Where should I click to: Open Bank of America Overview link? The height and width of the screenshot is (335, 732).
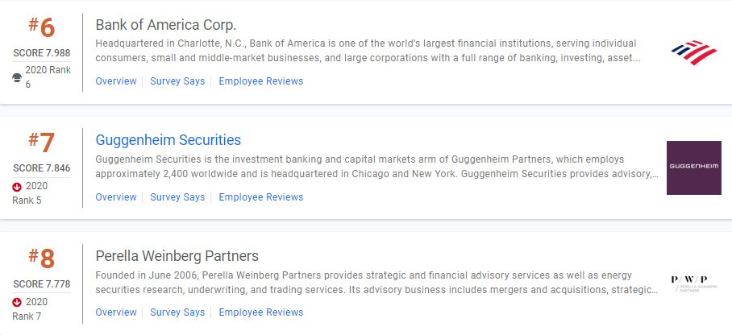tap(116, 81)
